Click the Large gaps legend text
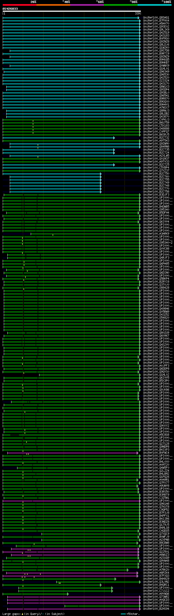Screen dimensions: 174x616 (x=34, y=614)
